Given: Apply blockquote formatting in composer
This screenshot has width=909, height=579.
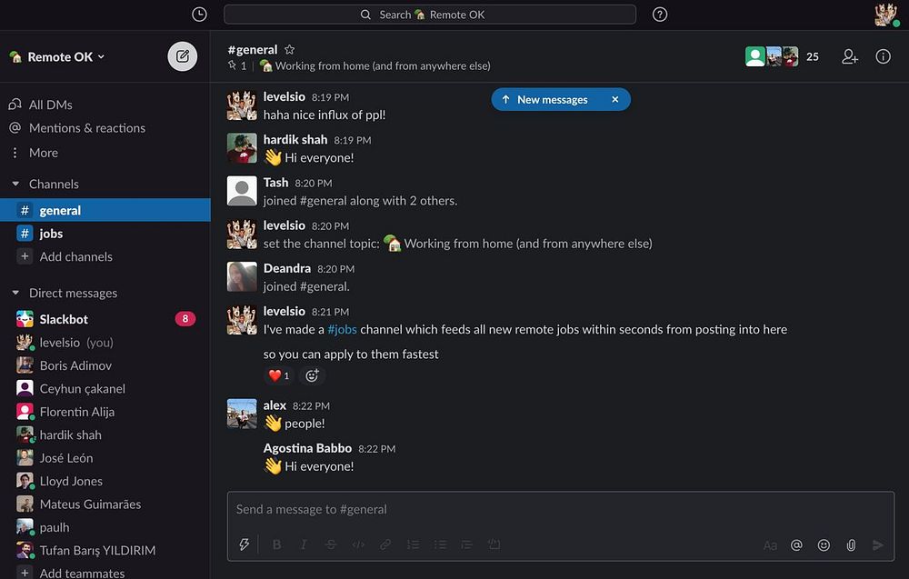Looking at the screenshot, I should 466,544.
